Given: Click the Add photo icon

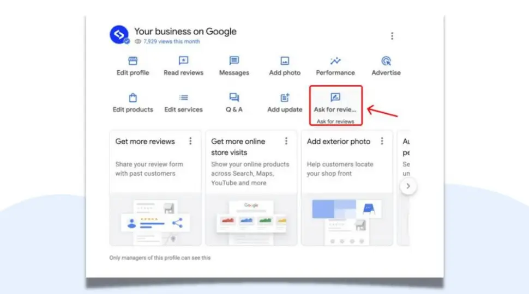Looking at the screenshot, I should pos(285,61).
